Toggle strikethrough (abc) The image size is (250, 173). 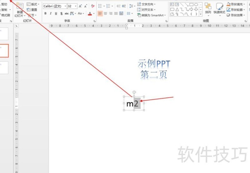[67, 13]
